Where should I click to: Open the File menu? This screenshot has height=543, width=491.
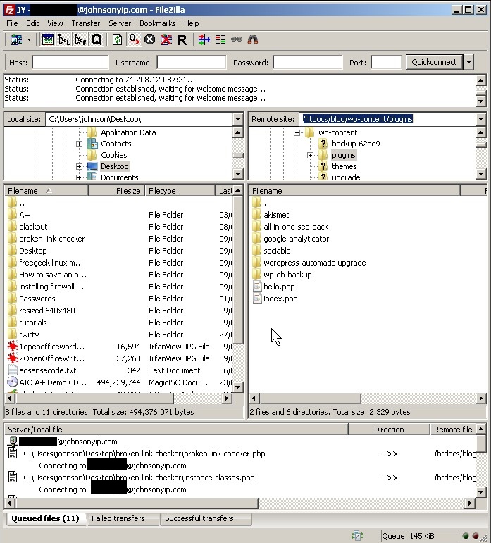click(x=12, y=23)
